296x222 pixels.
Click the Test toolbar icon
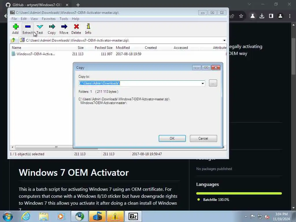pos(40,29)
